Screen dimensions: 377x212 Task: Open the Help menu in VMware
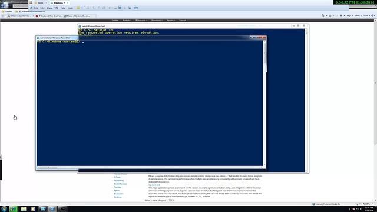pyautogui.click(x=70, y=8)
